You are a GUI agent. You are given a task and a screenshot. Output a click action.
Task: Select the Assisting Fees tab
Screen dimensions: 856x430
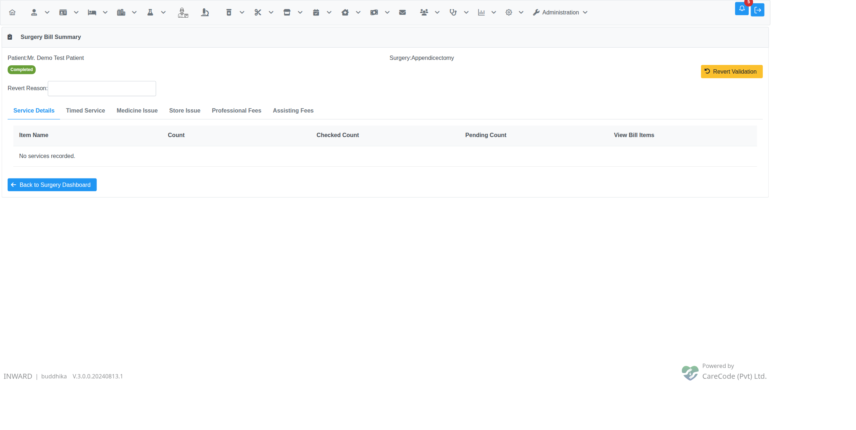click(x=293, y=110)
